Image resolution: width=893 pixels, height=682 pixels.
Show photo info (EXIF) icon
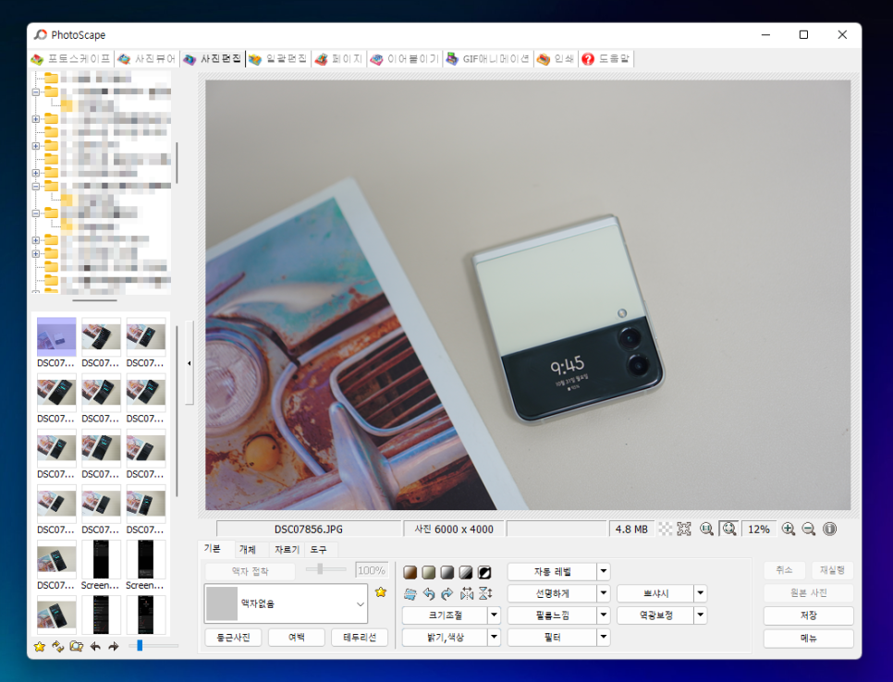point(830,529)
